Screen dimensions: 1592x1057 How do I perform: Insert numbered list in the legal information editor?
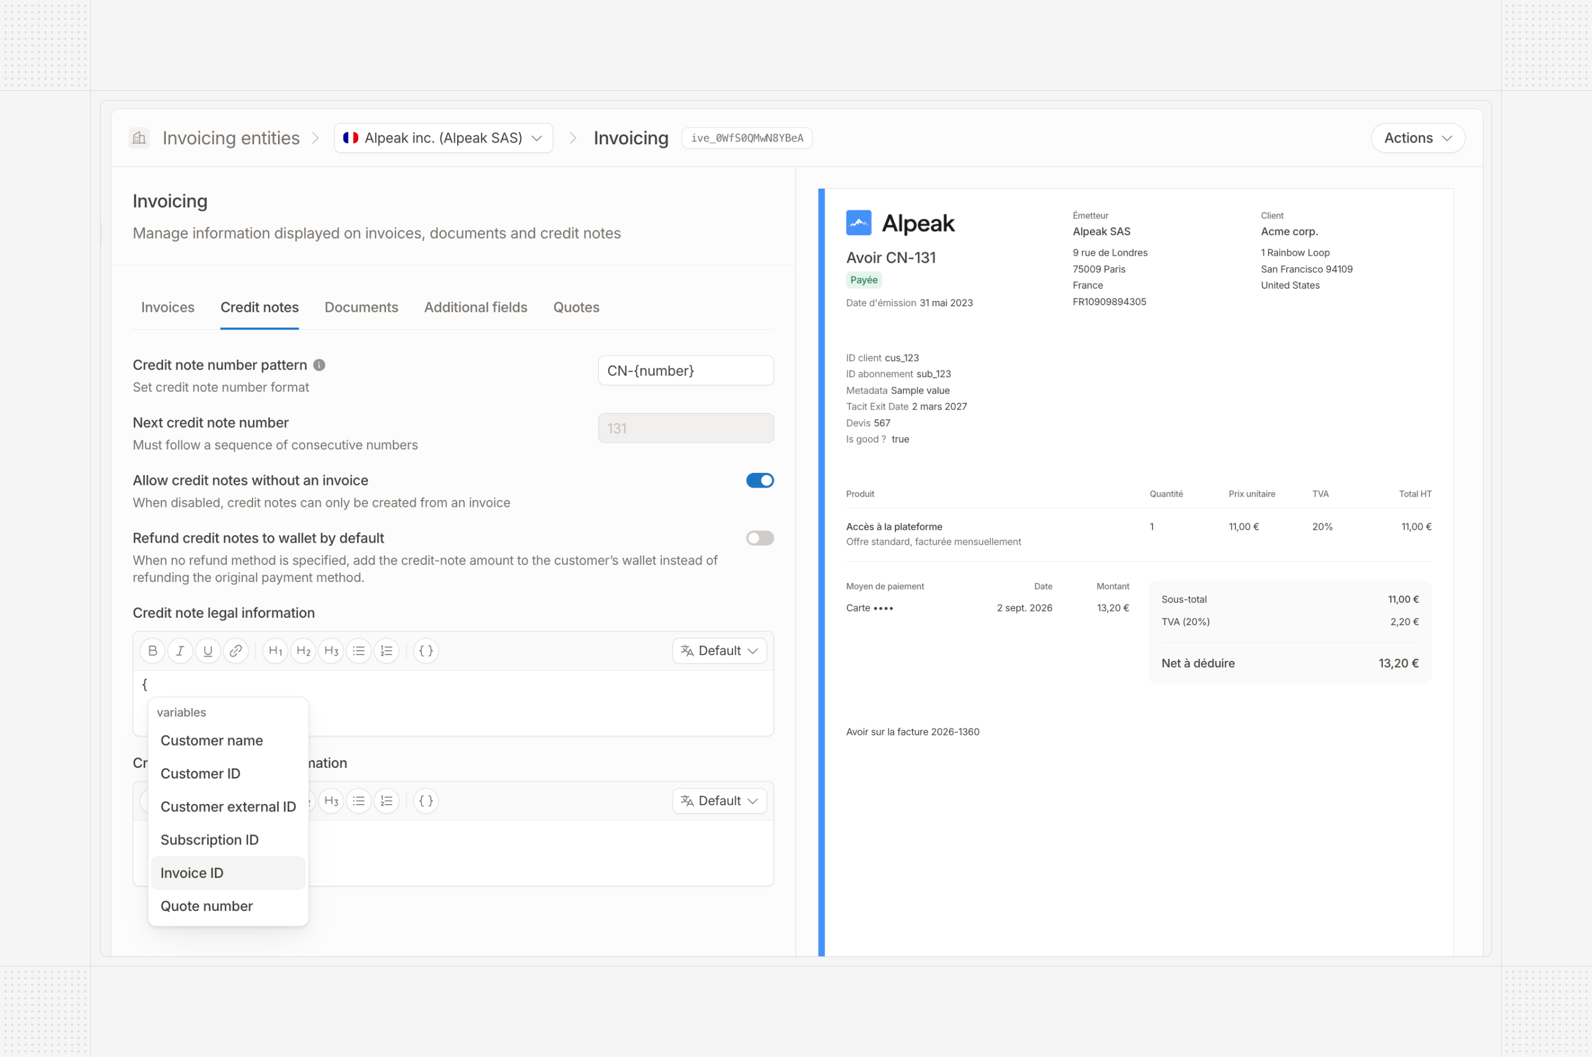click(387, 651)
